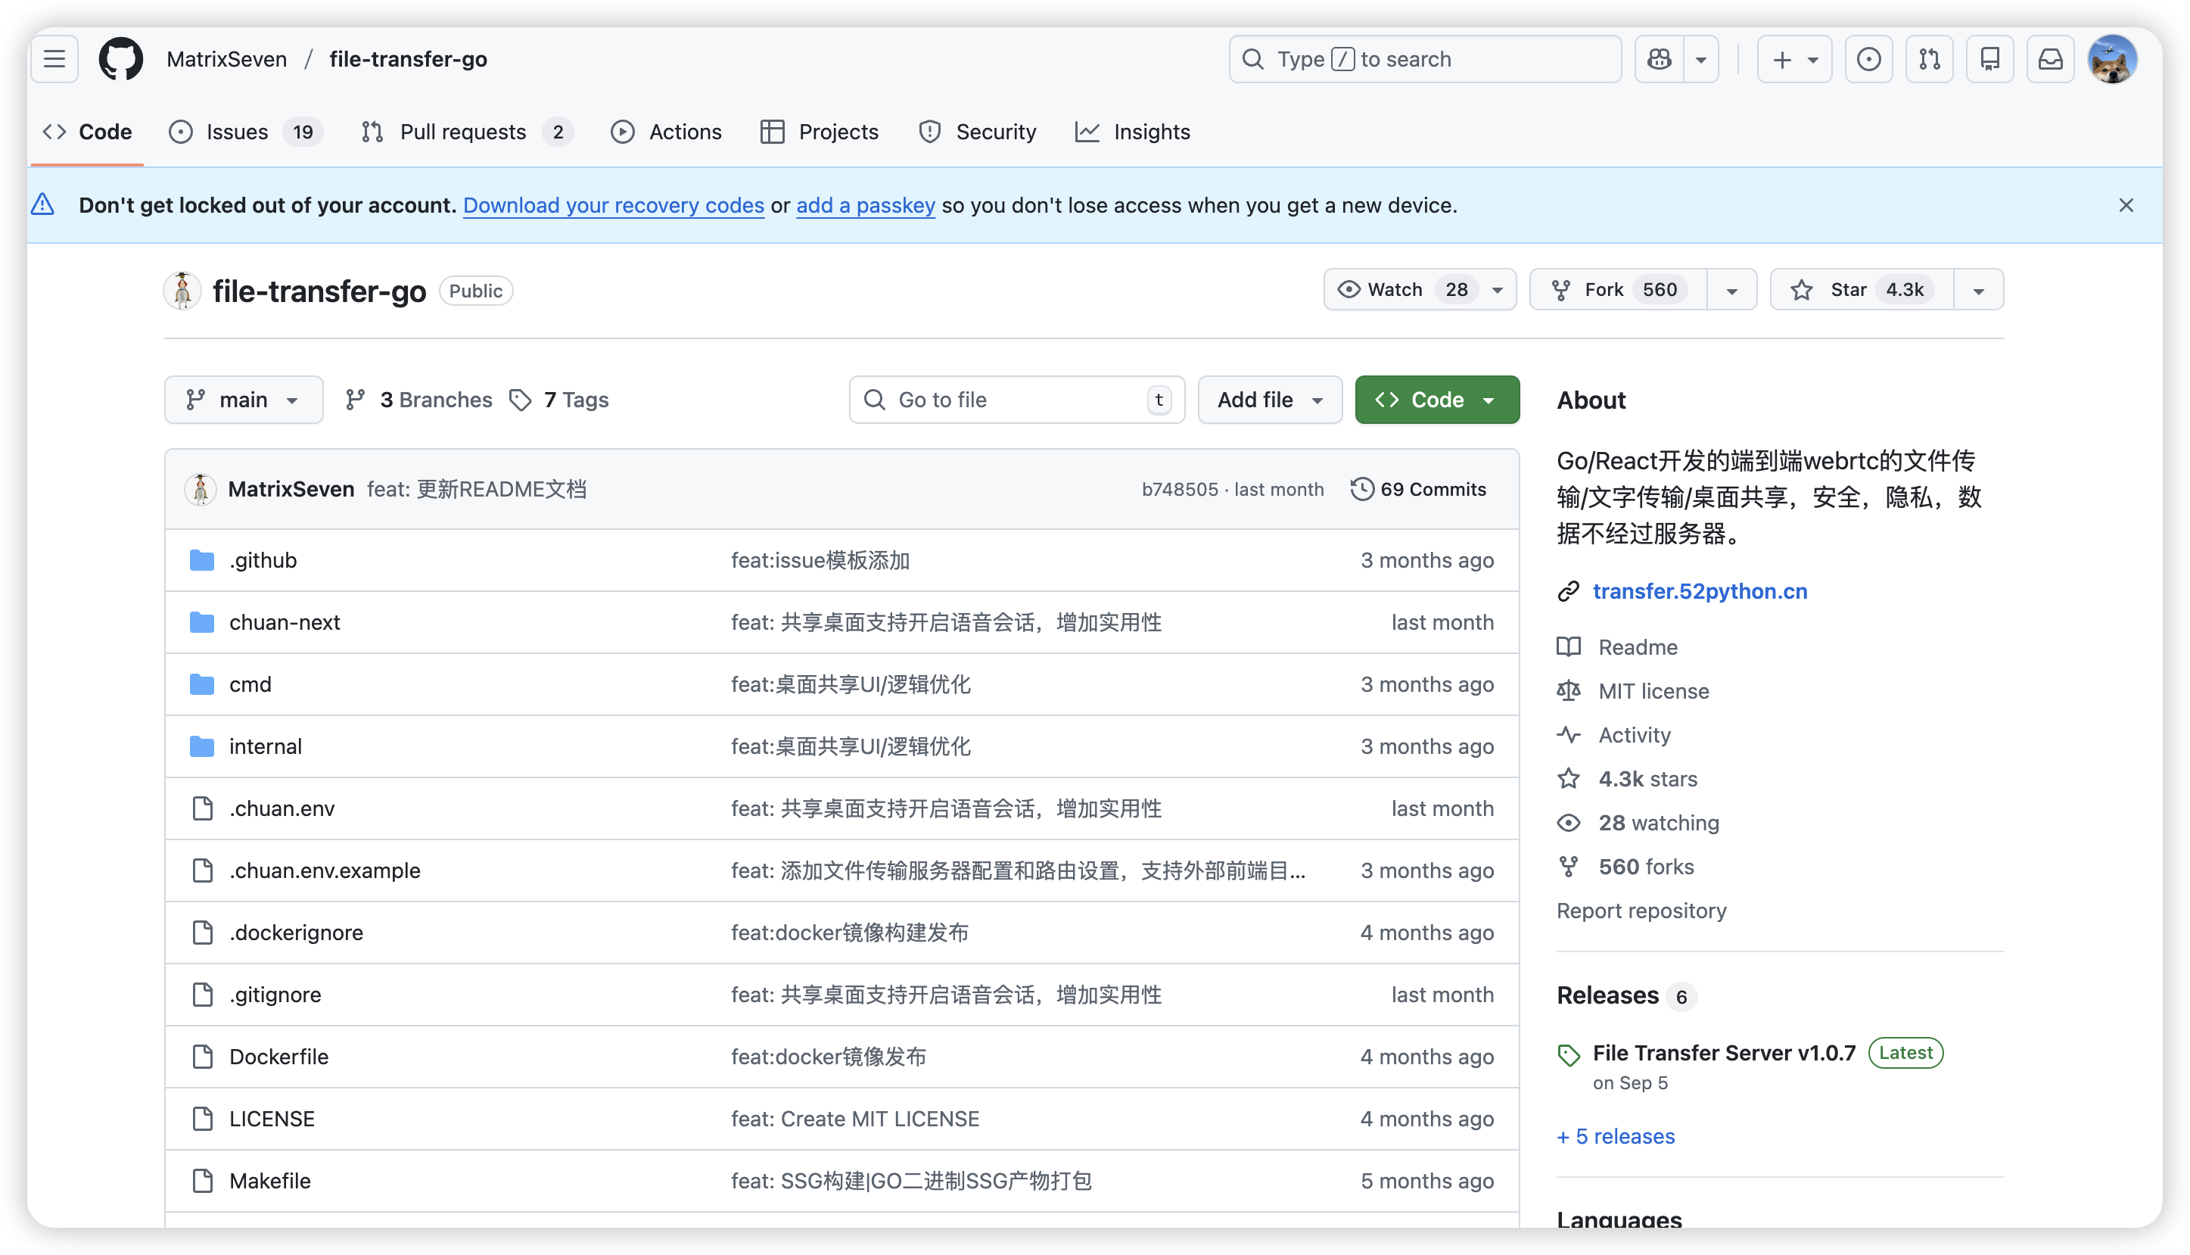Image resolution: width=2190 pixels, height=1255 pixels.
Task: Open the green Code dropdown
Action: tap(1436, 400)
